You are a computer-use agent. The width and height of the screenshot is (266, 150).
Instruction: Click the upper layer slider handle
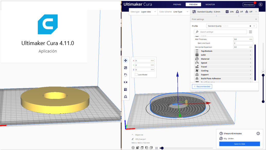(x=263, y=75)
